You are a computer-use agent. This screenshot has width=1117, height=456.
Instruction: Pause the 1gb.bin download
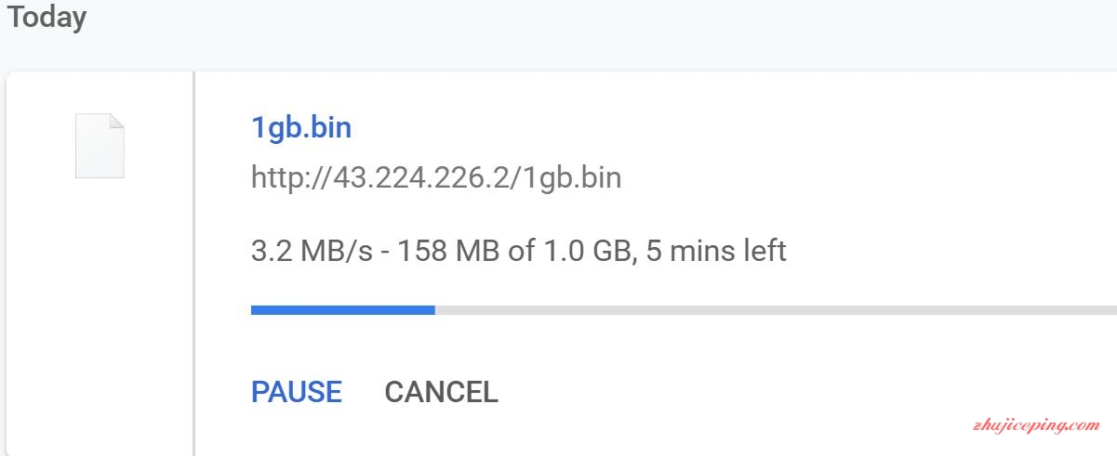297,391
